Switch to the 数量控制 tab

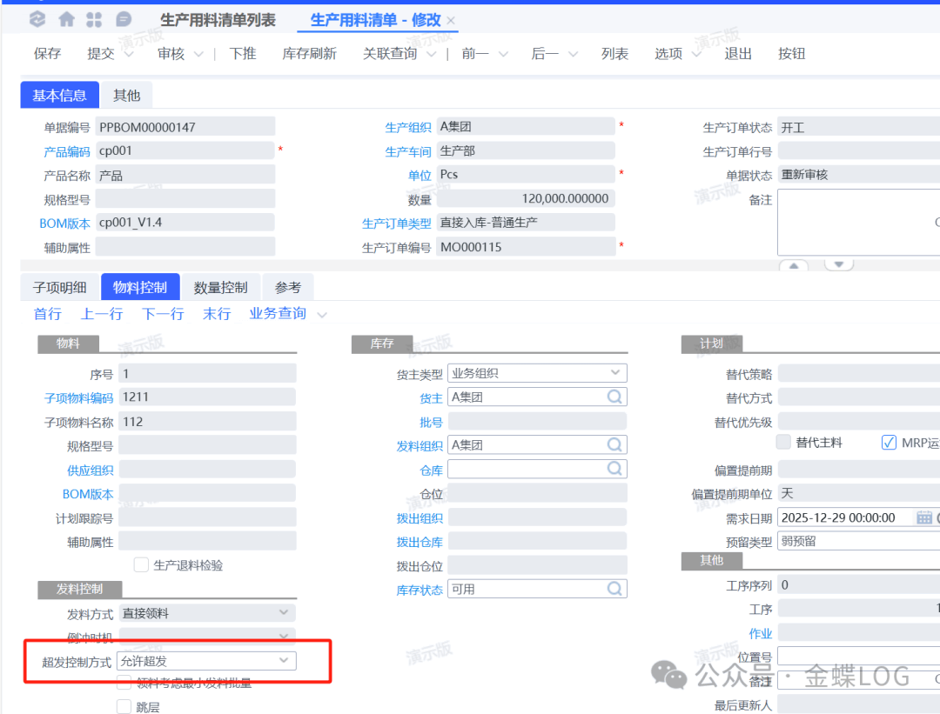(x=220, y=288)
